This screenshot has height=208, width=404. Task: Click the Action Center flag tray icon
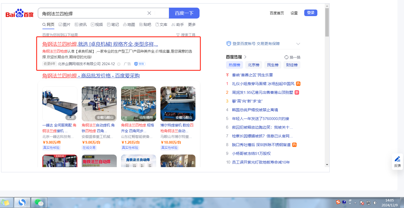click(x=362, y=203)
